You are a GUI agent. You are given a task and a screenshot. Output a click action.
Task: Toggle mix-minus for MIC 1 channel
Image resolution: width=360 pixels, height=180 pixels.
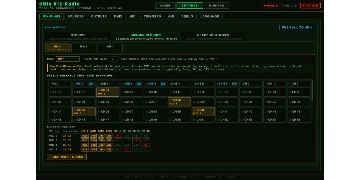point(60,84)
